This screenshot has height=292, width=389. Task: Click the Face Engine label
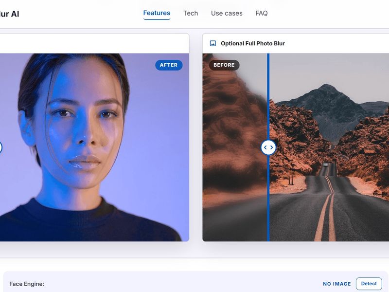pyautogui.click(x=27, y=284)
